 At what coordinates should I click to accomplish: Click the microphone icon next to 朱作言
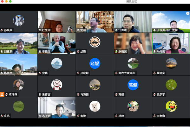(40, 94)
